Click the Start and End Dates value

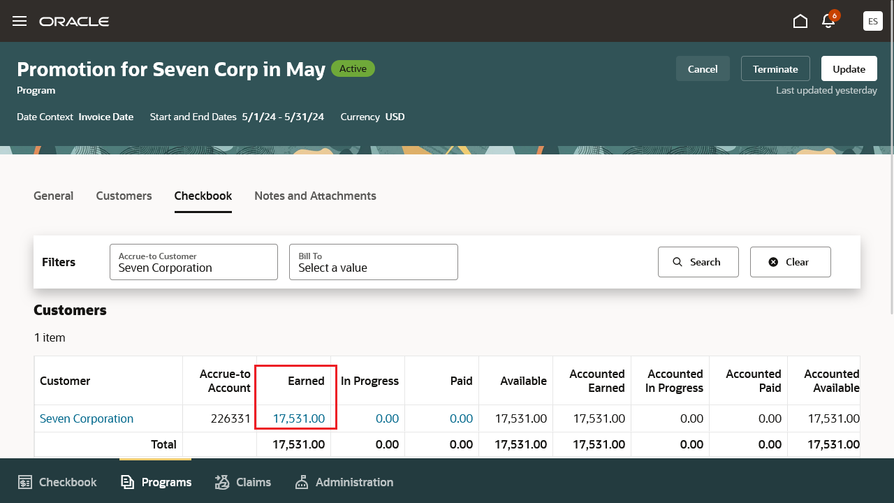(283, 117)
